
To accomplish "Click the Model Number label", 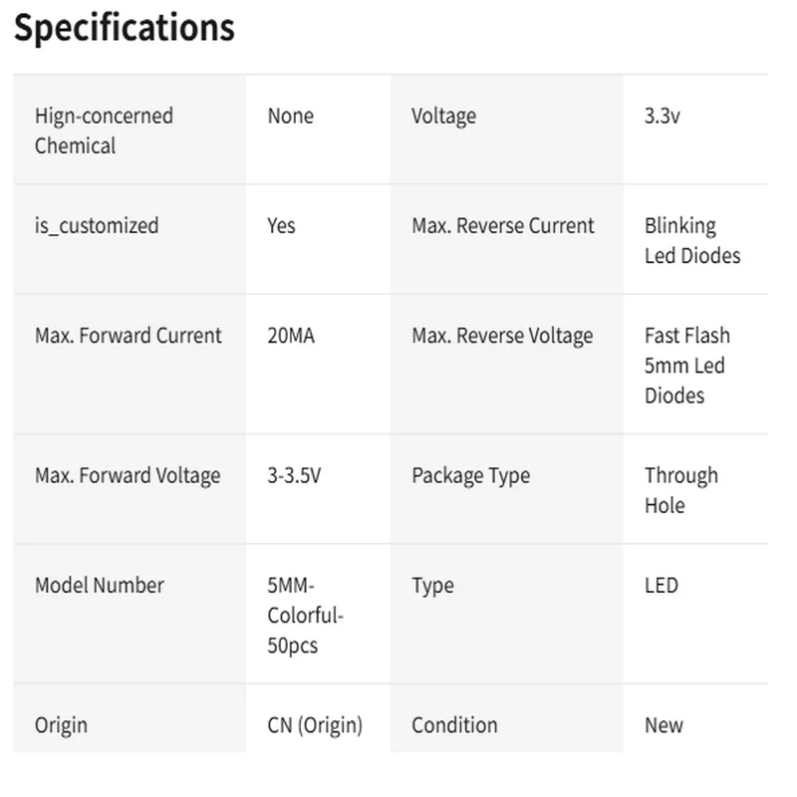I will [x=100, y=585].
